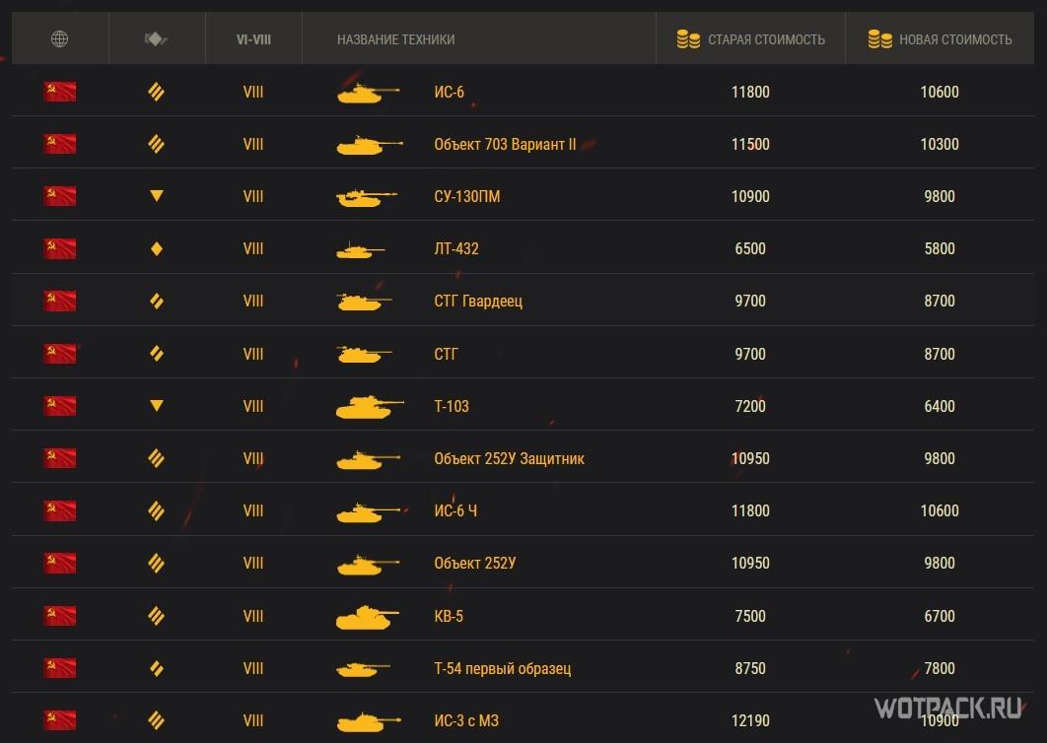Open Объект 252У Защитник vehicle name
Viewport: 1047px width, 743px height.
509,458
